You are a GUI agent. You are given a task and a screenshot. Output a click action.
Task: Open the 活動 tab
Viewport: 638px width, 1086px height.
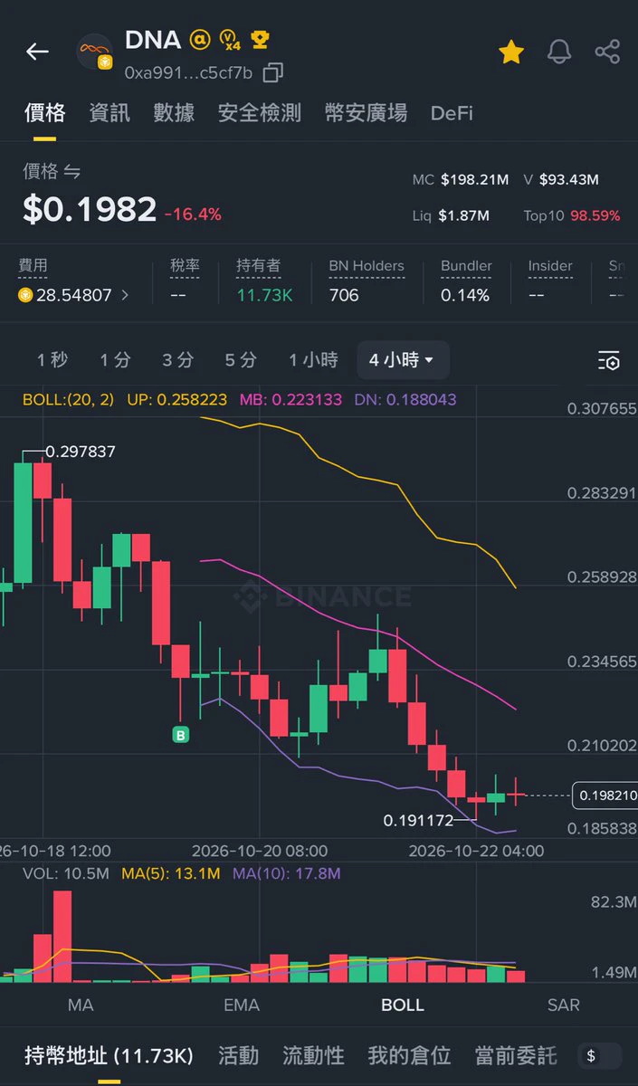[239, 1055]
